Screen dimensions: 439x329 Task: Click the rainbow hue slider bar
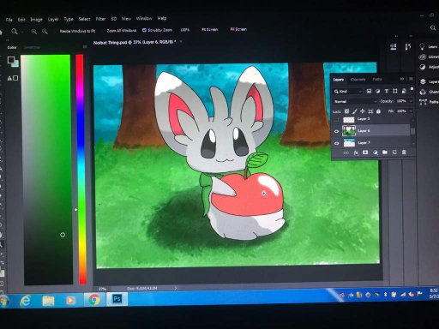click(80, 170)
